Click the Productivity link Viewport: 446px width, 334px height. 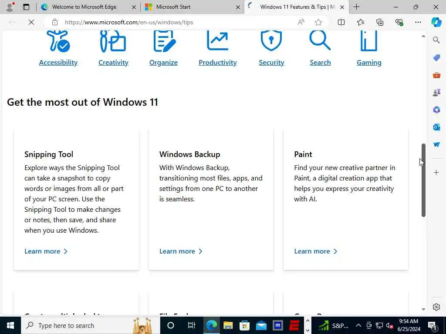[218, 63]
